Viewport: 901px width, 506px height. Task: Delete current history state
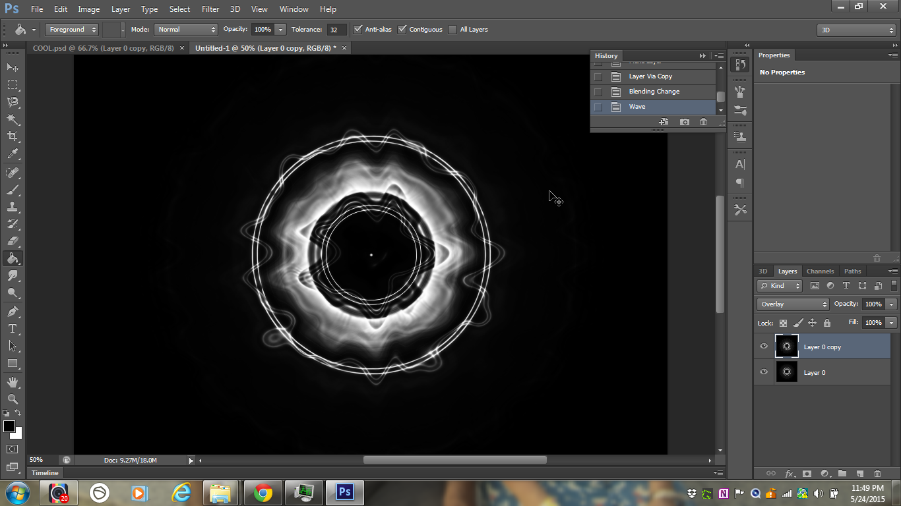click(x=703, y=122)
